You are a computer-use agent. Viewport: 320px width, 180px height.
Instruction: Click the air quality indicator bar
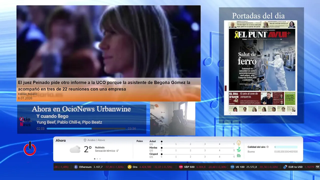point(286,147)
